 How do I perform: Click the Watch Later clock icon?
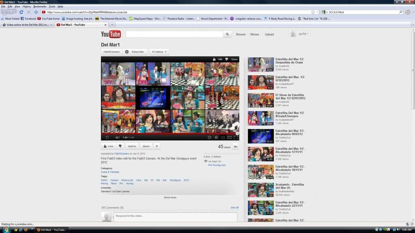(x=216, y=138)
